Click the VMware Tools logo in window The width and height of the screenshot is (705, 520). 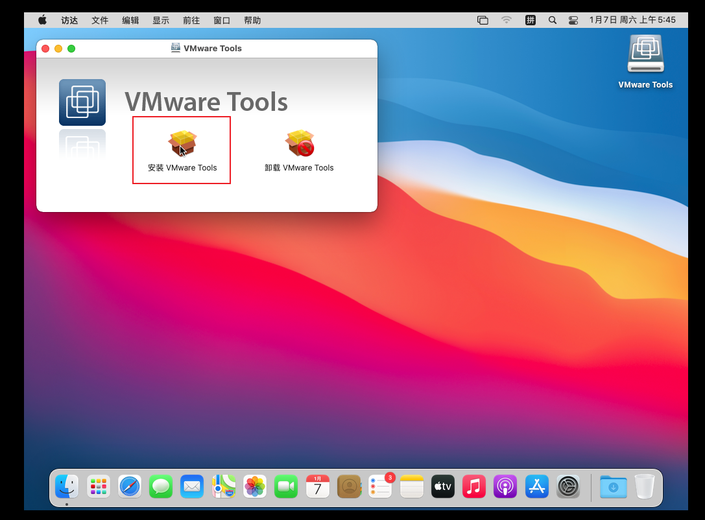[82, 102]
